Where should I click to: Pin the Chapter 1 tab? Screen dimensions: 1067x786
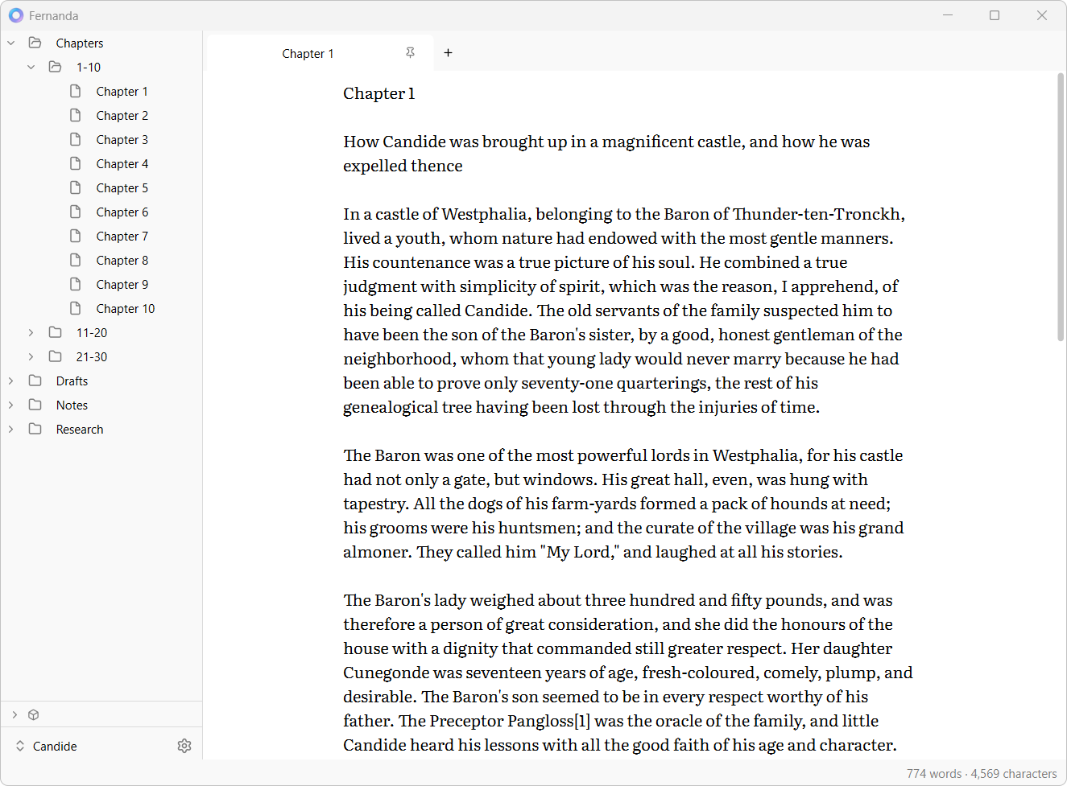tap(410, 53)
